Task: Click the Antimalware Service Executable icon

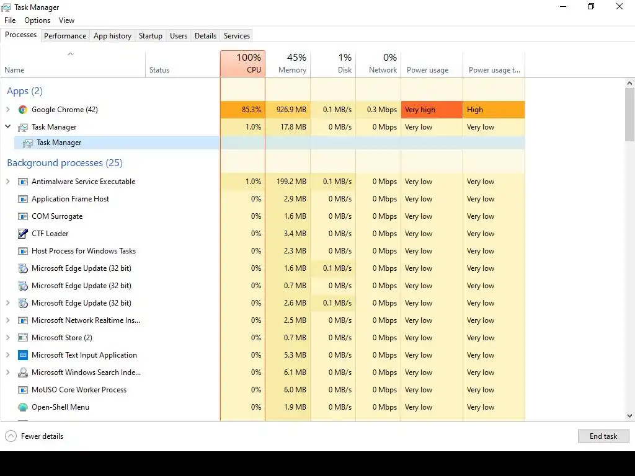Action: coord(23,182)
